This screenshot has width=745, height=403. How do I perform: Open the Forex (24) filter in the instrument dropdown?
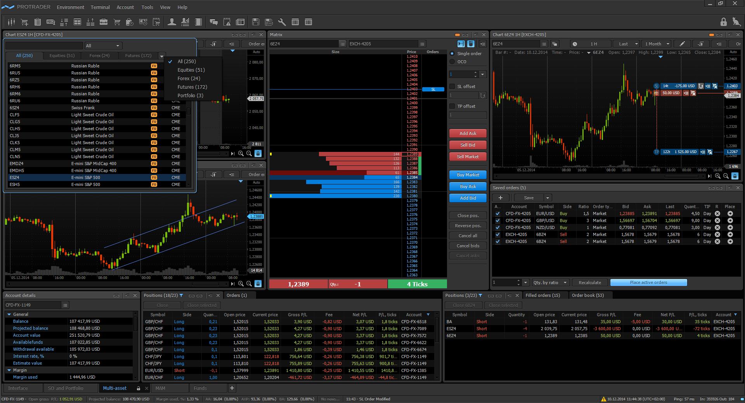click(x=189, y=78)
